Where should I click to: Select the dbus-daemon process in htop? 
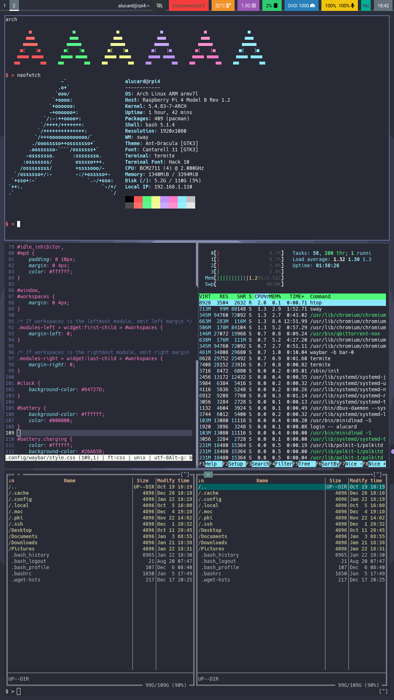292,408
